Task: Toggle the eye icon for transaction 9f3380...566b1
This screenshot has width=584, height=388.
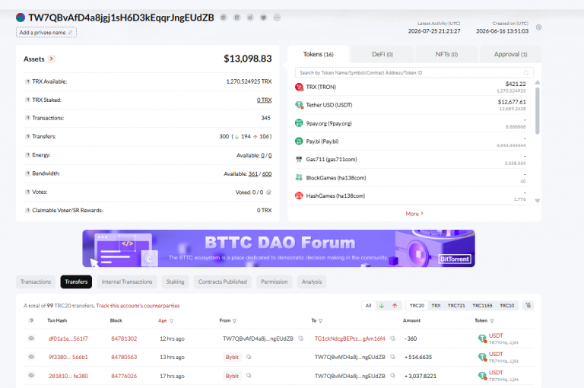Action: click(x=31, y=357)
